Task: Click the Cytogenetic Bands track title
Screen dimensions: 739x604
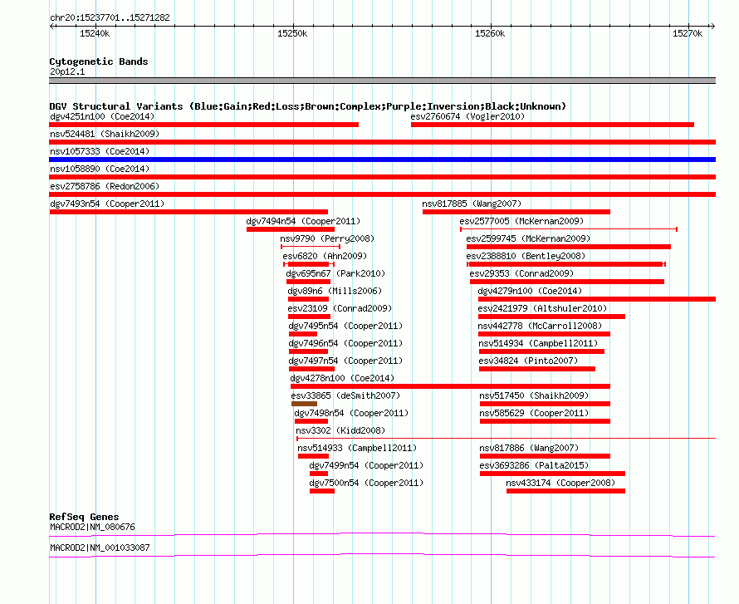Action: pos(99,61)
